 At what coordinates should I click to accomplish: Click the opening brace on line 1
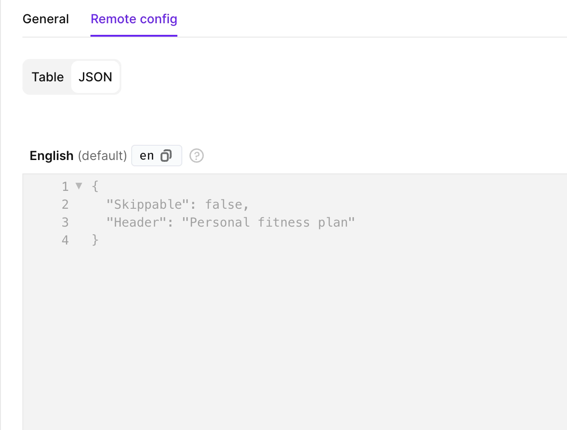(94, 186)
